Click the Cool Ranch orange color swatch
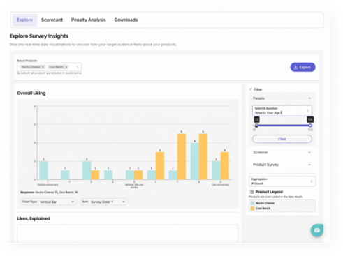 pyautogui.click(x=253, y=209)
